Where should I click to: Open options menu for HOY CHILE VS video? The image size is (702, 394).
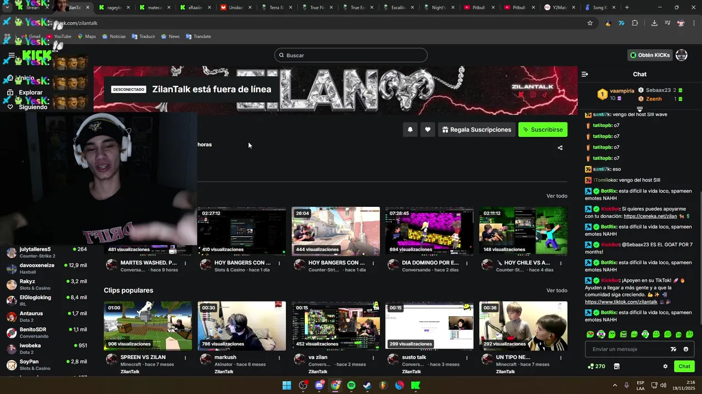click(x=561, y=263)
